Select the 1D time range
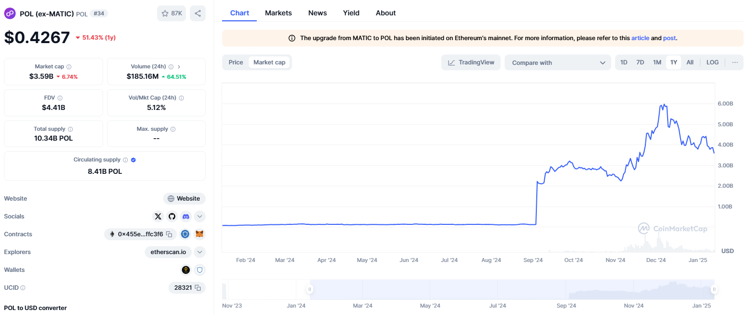 click(624, 62)
